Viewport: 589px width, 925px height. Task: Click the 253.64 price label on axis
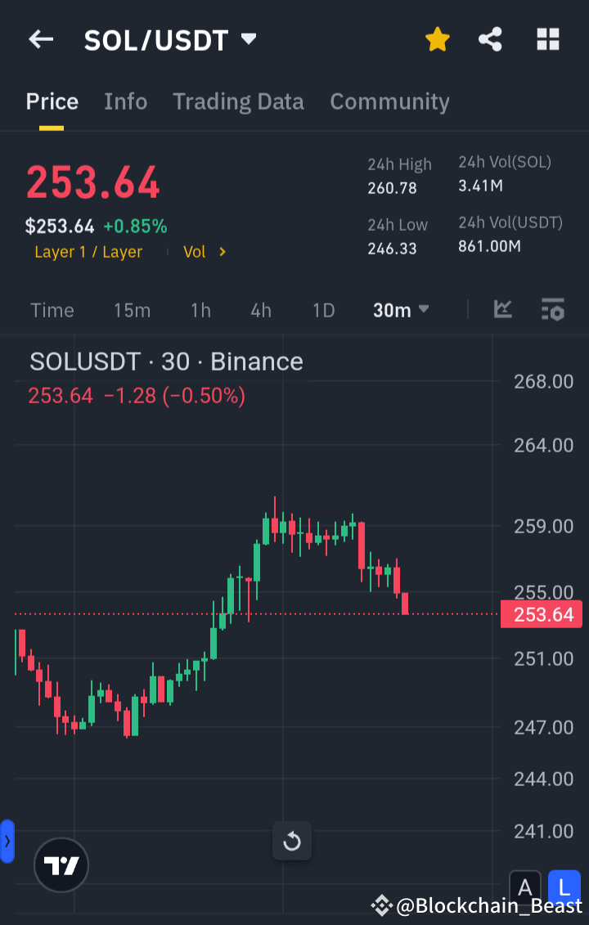(x=542, y=614)
